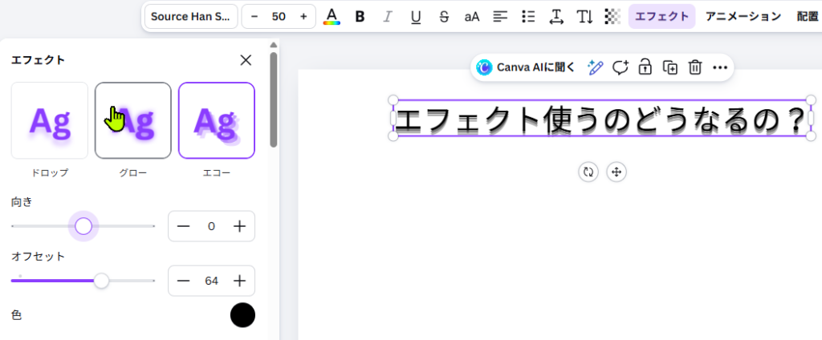Click the effects panel scrollbar

pyautogui.click(x=273, y=99)
